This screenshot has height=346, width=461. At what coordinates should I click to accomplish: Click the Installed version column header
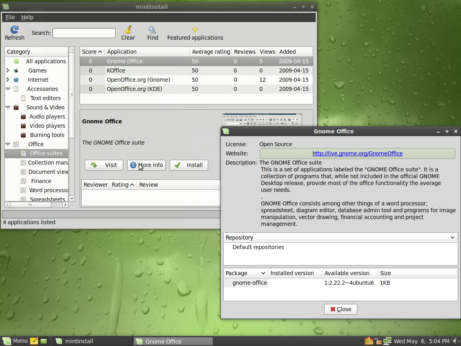[295, 273]
